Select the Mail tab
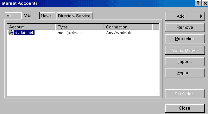Image resolution: width=208 pixels, height=114 pixels. coord(30,15)
